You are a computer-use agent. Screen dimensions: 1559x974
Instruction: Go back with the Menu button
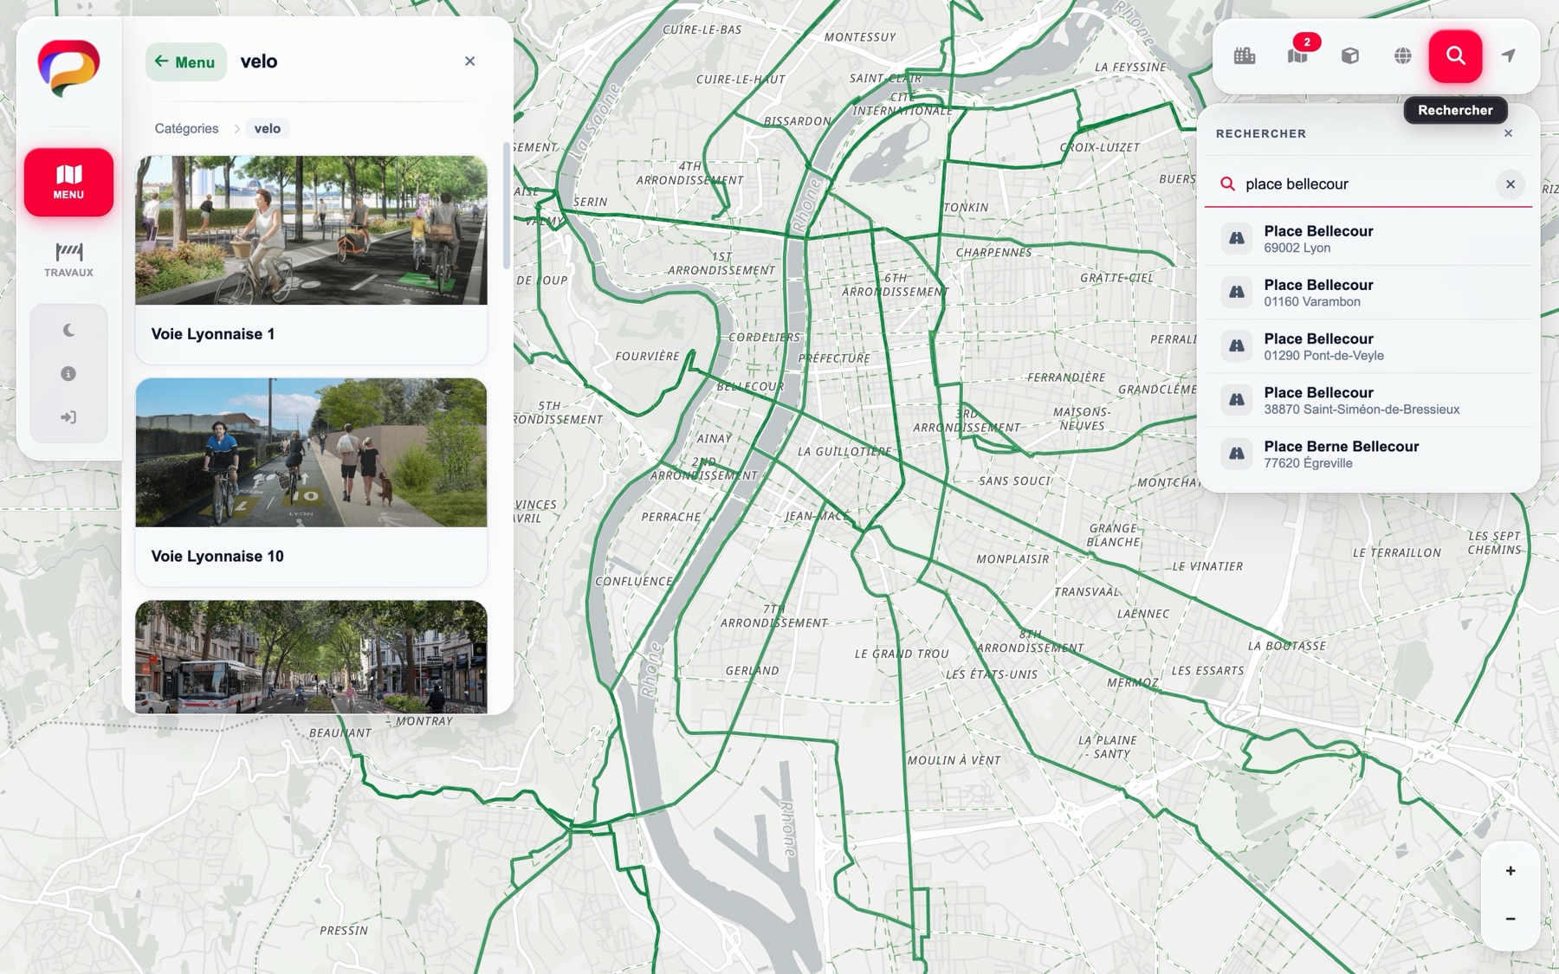pos(185,61)
